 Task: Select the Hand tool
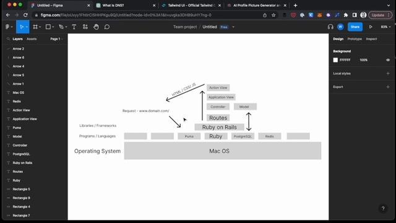96,27
